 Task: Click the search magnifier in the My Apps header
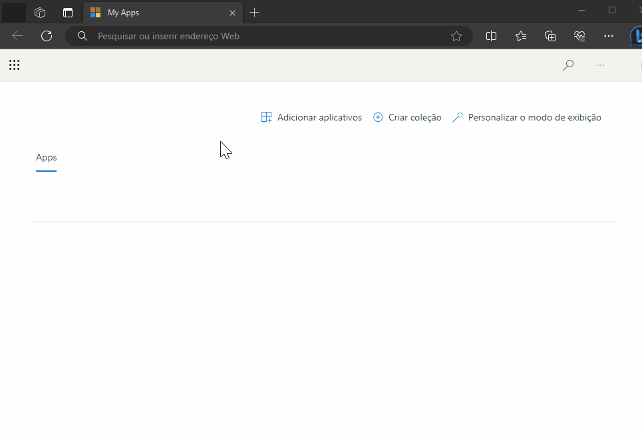point(568,65)
